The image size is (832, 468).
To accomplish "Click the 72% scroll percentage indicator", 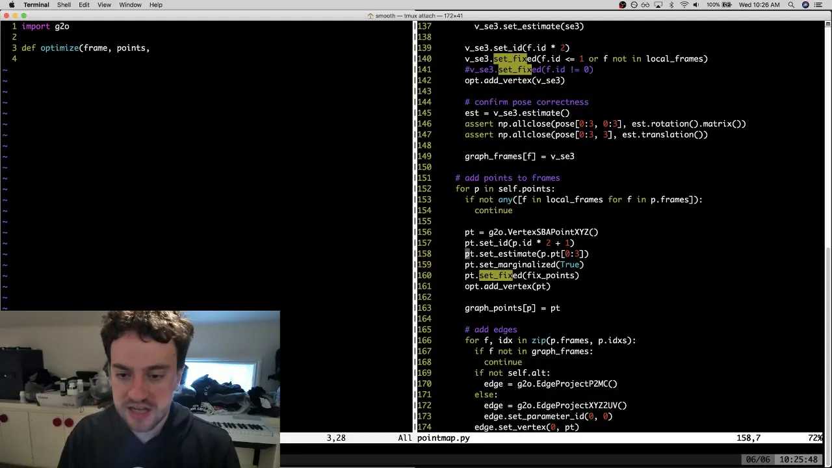I will pyautogui.click(x=815, y=438).
